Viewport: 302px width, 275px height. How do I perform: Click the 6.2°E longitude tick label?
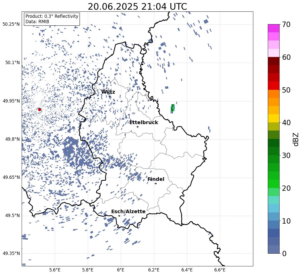154,270
